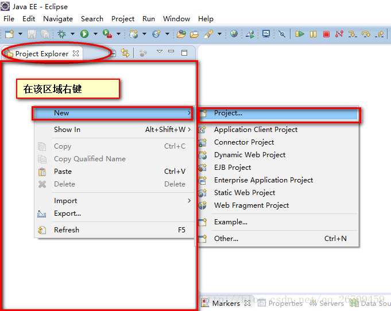The width and height of the screenshot is (391, 311).
Task: Minimize the Project Explorer panel
Action: click(x=171, y=51)
